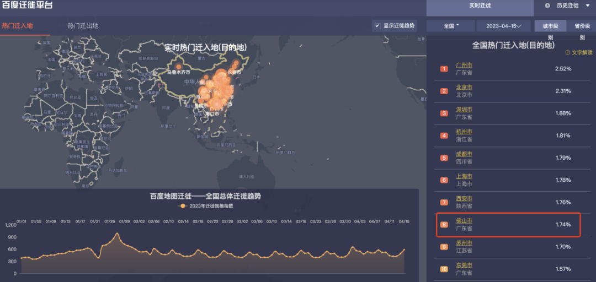Open the yellow 上海市 link at rank 6

tap(464, 176)
